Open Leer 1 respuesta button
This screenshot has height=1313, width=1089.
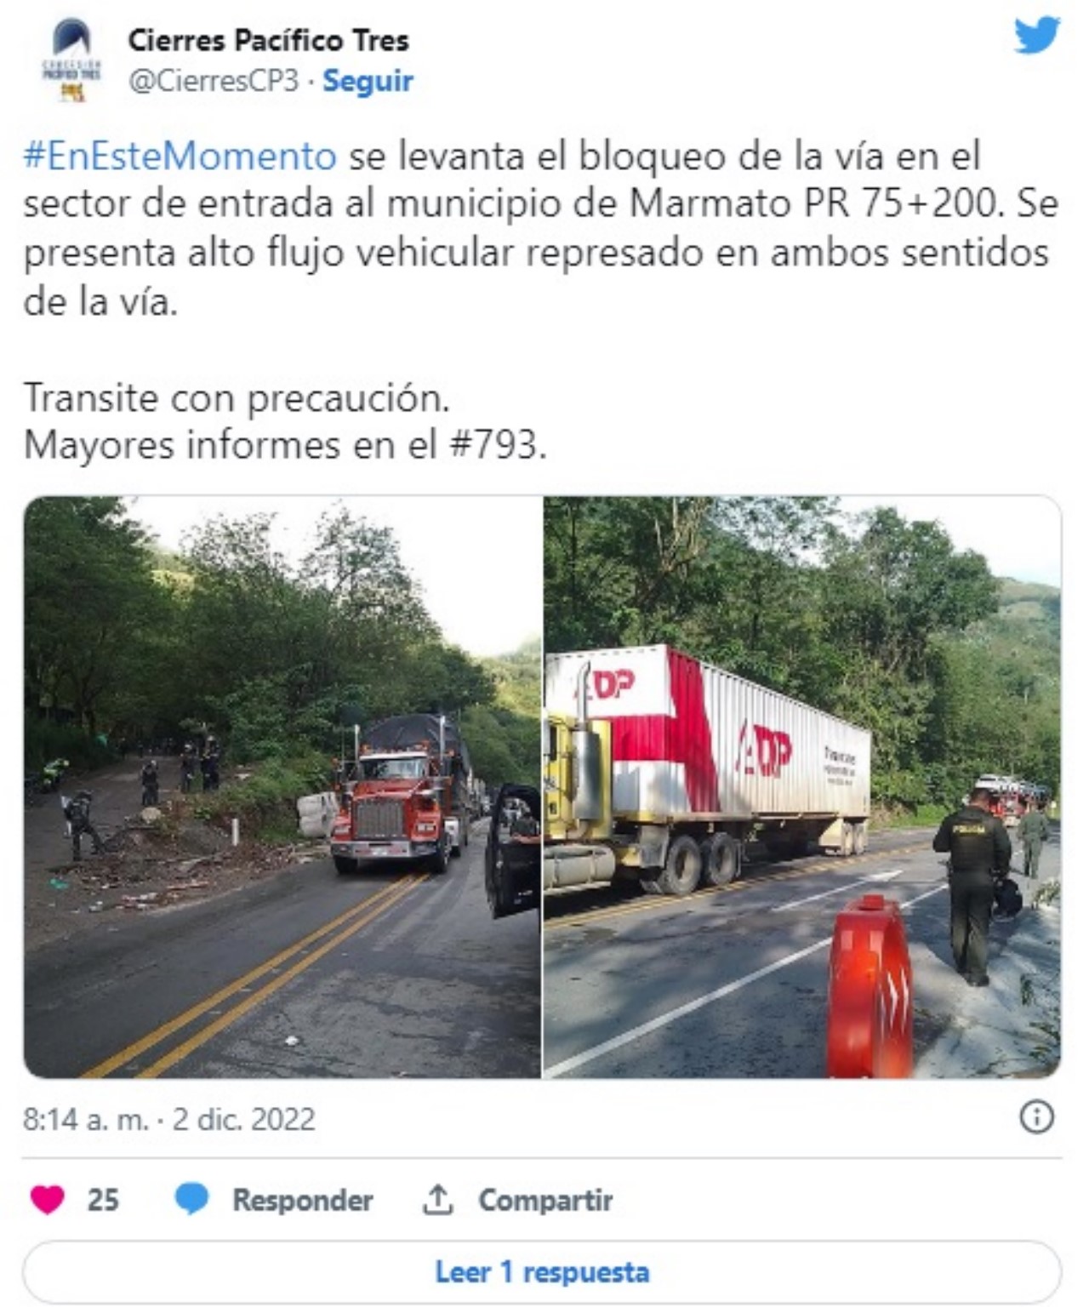542,1272
